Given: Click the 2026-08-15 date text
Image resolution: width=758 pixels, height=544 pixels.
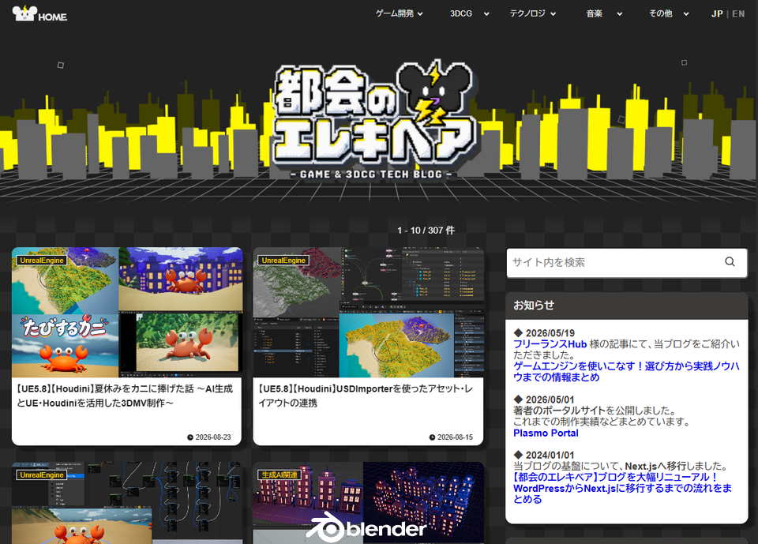Looking at the screenshot, I should click(455, 437).
